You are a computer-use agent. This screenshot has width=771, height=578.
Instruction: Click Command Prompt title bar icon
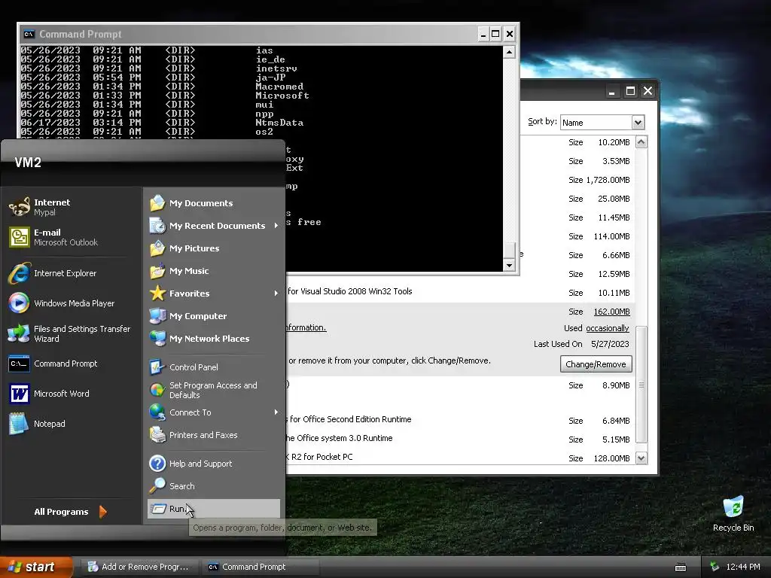29,34
